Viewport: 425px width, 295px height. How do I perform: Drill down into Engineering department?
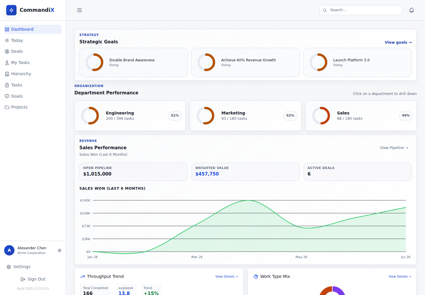pyautogui.click(x=130, y=116)
